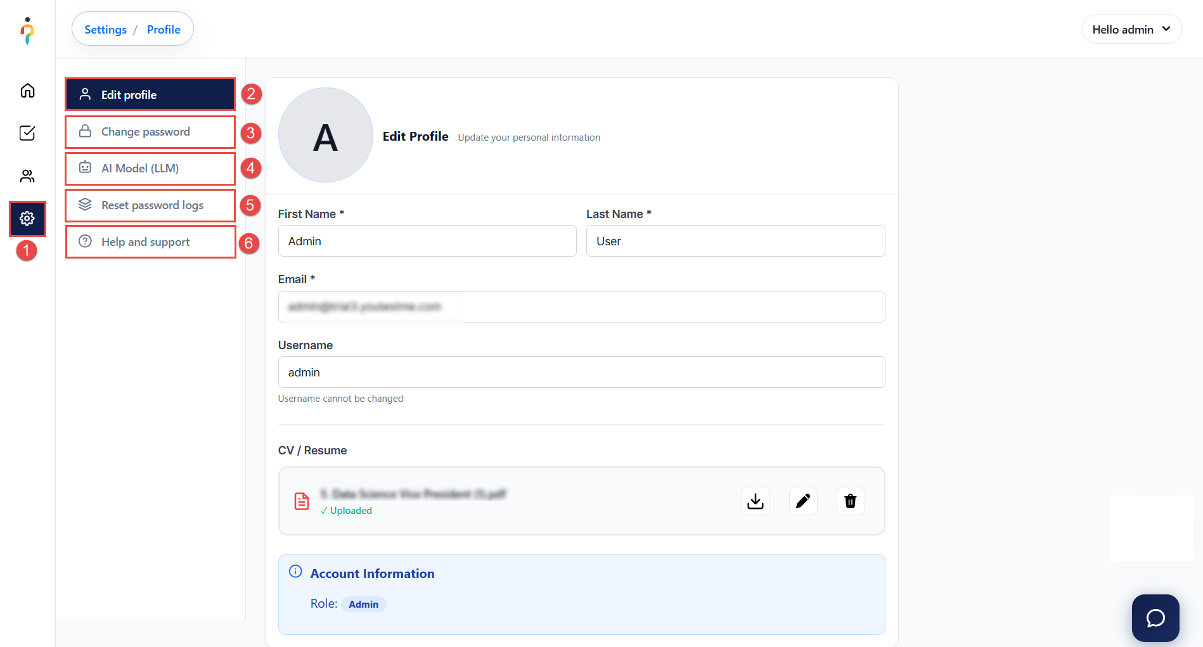Delete the uploaded CV with the trash icon
This screenshot has width=1203, height=647.
click(x=851, y=501)
